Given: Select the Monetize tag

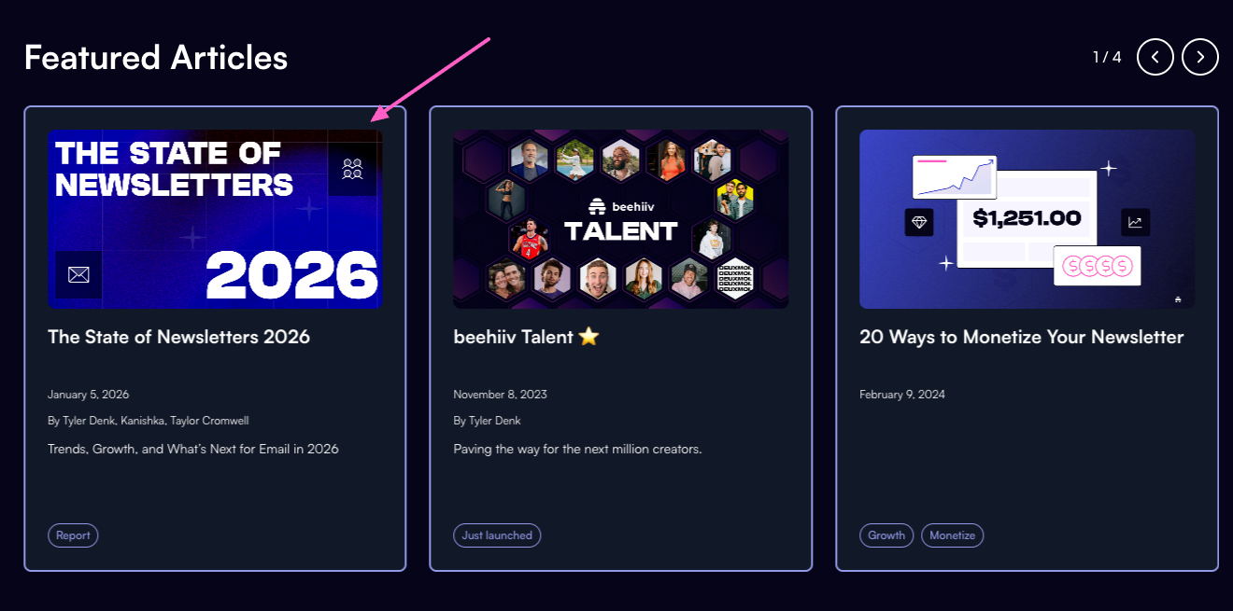Looking at the screenshot, I should pyautogui.click(x=953, y=535).
